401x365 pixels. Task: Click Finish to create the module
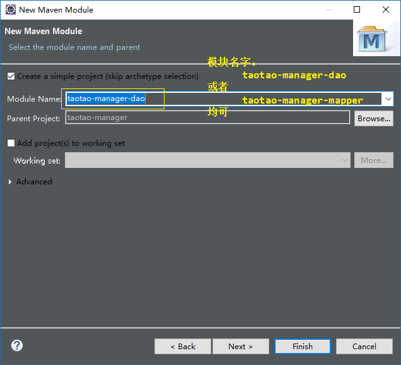[x=303, y=346]
